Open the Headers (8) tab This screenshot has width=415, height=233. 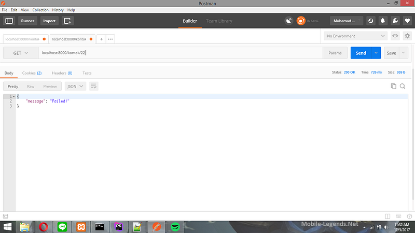[x=62, y=73]
